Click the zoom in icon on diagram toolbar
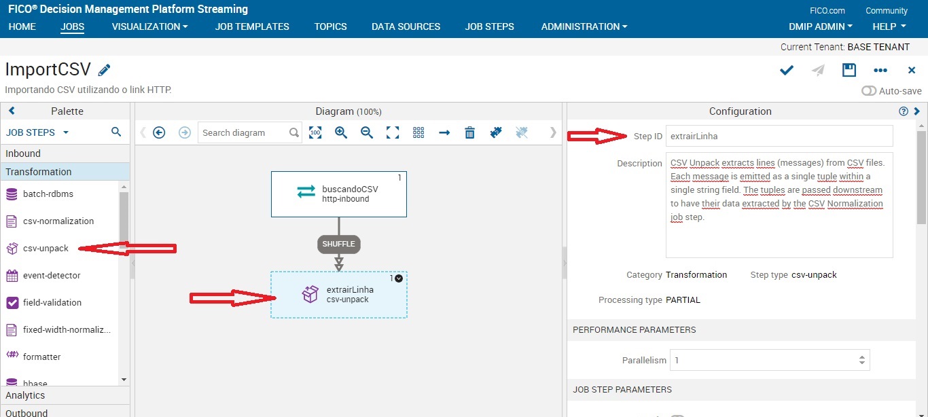Image resolution: width=928 pixels, height=417 pixels. click(340, 132)
